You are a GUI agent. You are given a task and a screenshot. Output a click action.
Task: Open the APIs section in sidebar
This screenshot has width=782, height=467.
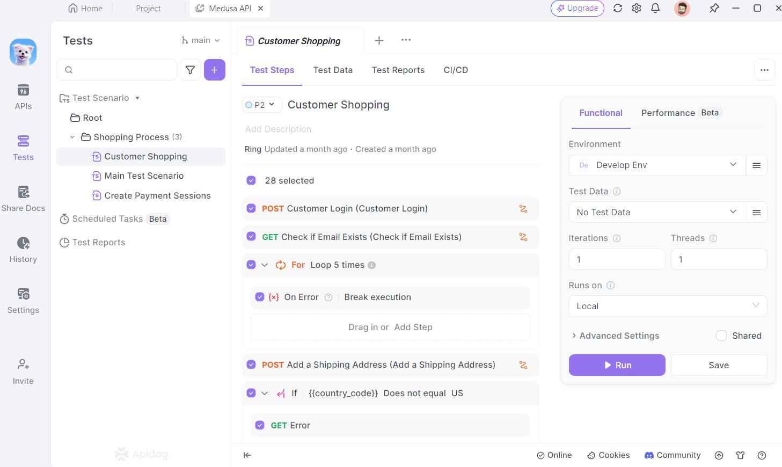coord(23,97)
